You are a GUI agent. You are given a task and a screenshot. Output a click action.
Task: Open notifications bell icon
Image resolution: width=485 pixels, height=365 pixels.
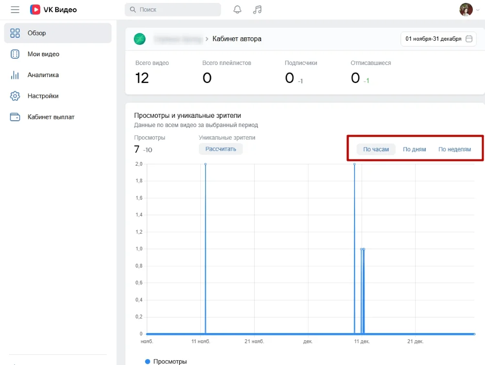(x=237, y=10)
